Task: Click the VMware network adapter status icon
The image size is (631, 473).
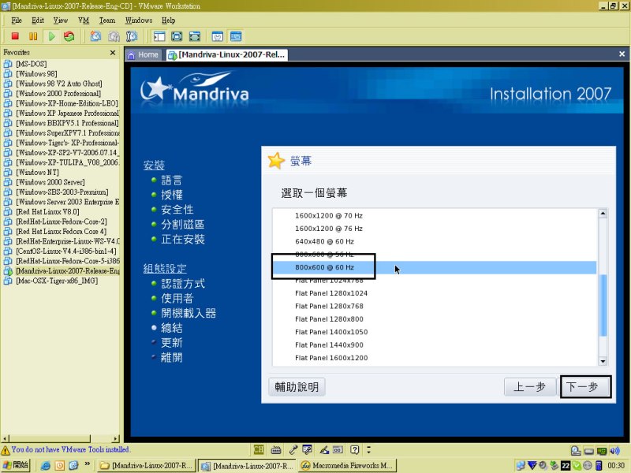Action: (602, 451)
